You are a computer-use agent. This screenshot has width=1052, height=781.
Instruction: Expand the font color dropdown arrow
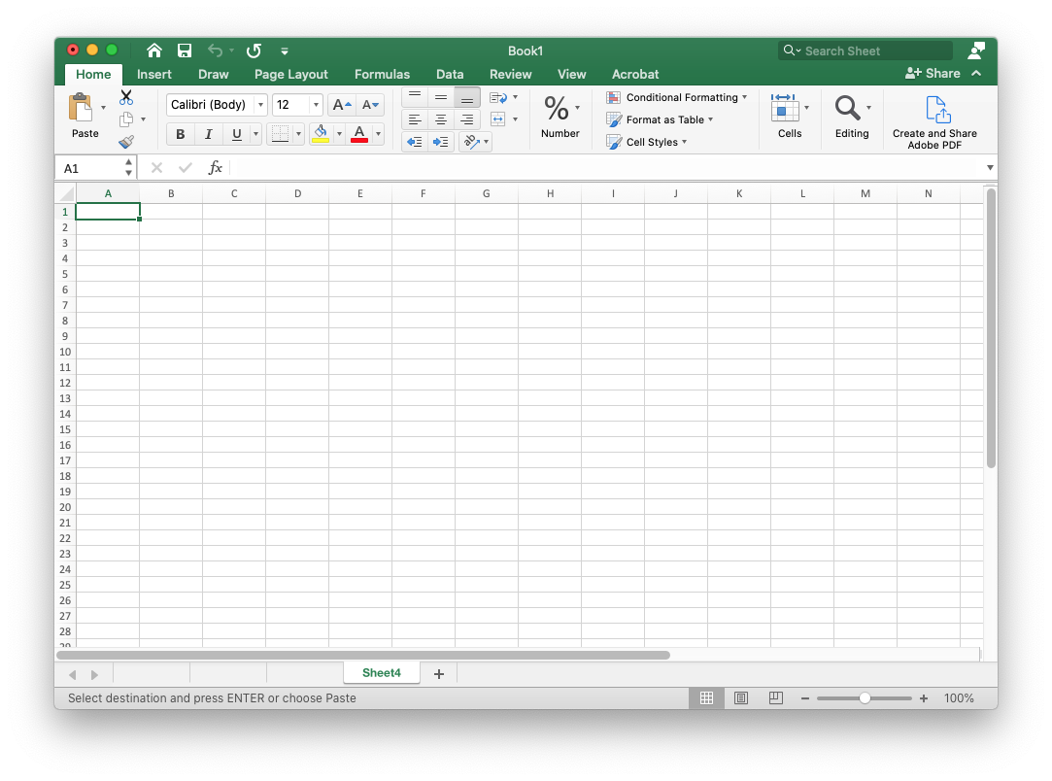tap(378, 134)
